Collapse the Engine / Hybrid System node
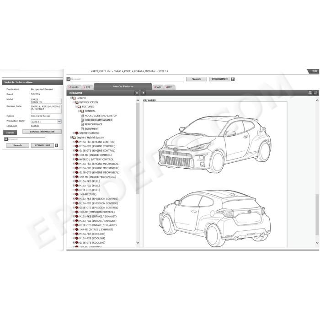 pyautogui.click(x=71, y=138)
